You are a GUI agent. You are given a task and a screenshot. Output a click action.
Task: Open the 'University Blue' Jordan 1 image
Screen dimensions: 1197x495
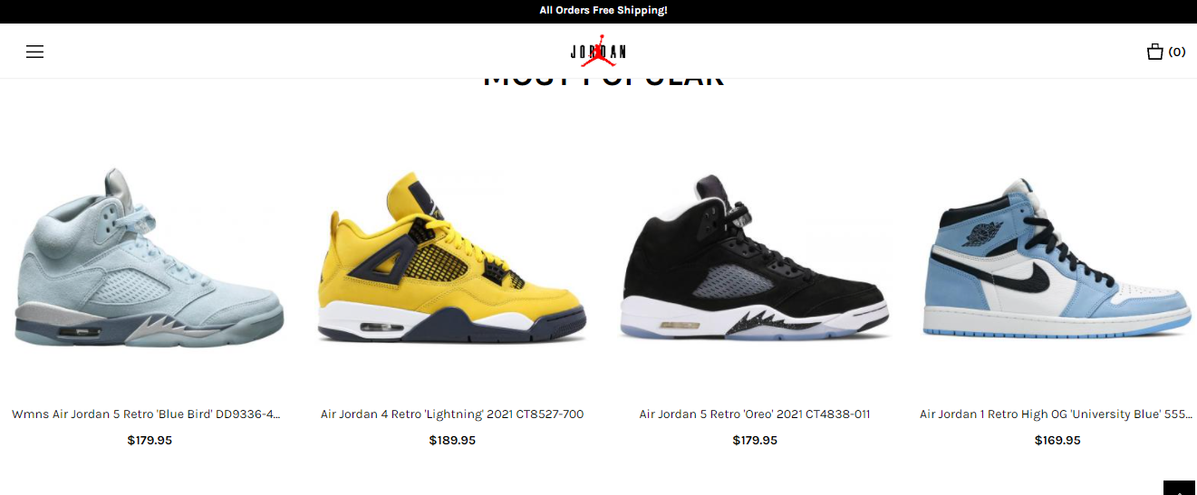point(1057,258)
